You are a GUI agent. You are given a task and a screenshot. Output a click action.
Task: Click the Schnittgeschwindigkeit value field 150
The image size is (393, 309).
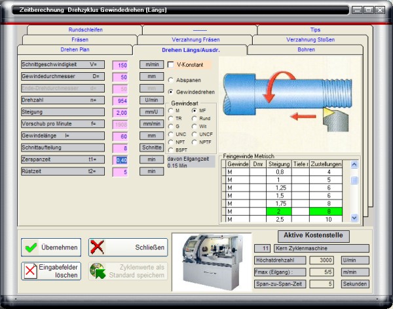coord(120,65)
